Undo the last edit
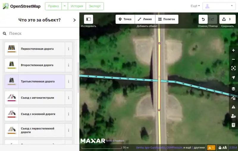 click(x=203, y=19)
